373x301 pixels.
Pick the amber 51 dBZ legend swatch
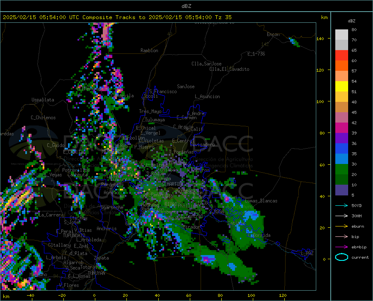click(342, 97)
